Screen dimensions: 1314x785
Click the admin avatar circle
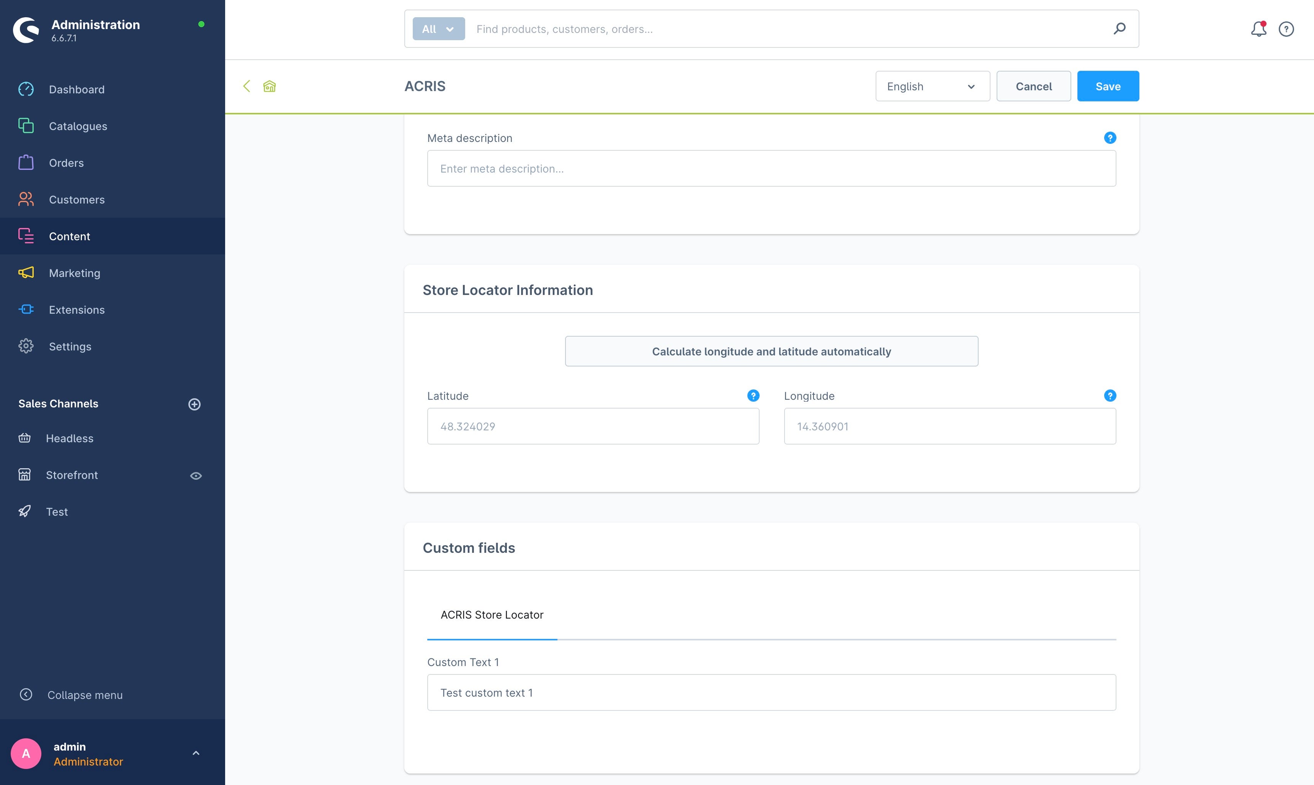pos(26,753)
